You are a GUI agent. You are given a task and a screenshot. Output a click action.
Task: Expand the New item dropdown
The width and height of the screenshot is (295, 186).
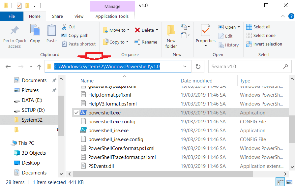[x=185, y=27]
